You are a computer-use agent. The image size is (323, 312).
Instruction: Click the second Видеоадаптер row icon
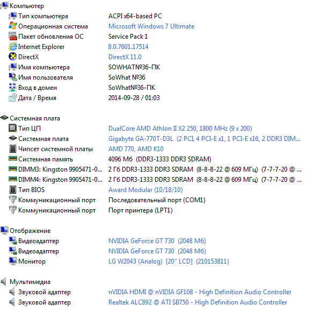[12, 251]
